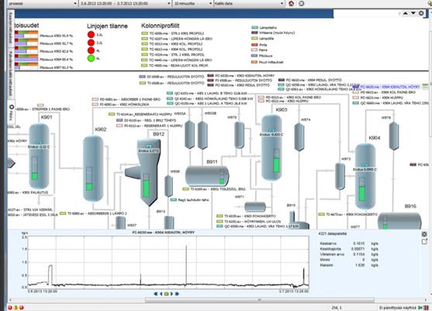Screen dimensions: 432x311
Task: Click the ABSORBER 1 PAINE-ERO tag
Action: pos(126,99)
